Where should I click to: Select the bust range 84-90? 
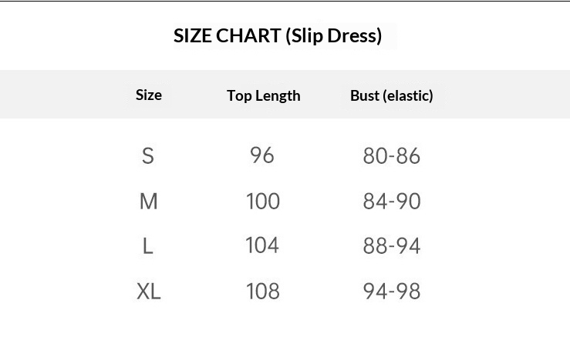[x=392, y=202]
